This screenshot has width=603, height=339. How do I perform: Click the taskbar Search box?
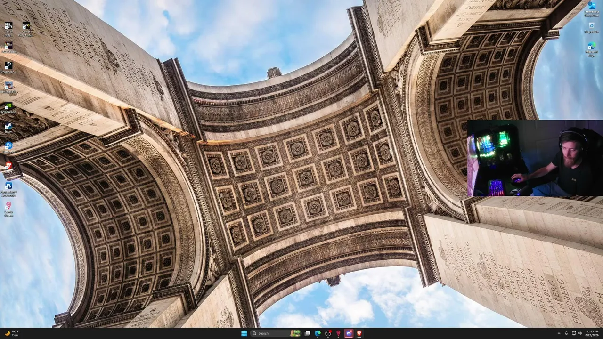click(x=276, y=333)
